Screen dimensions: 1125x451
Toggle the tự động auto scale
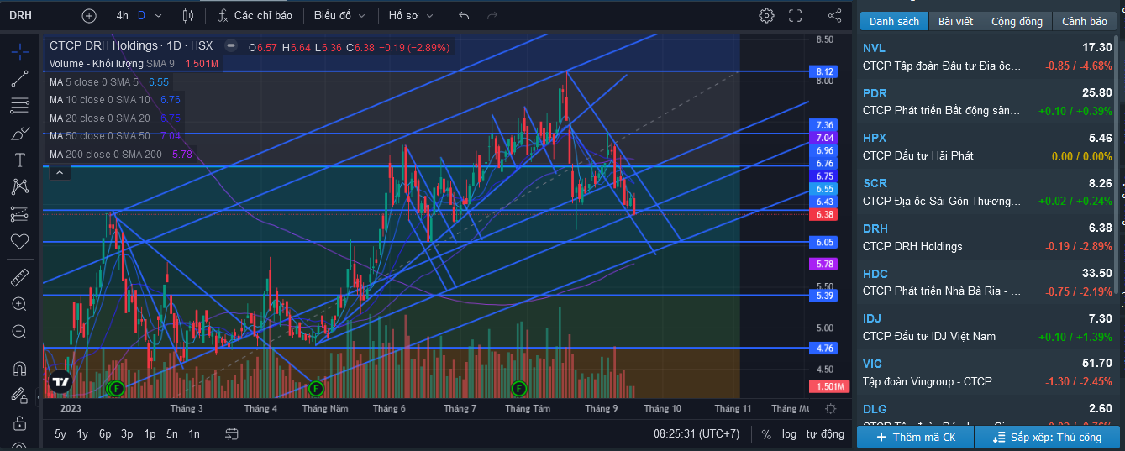[825, 434]
